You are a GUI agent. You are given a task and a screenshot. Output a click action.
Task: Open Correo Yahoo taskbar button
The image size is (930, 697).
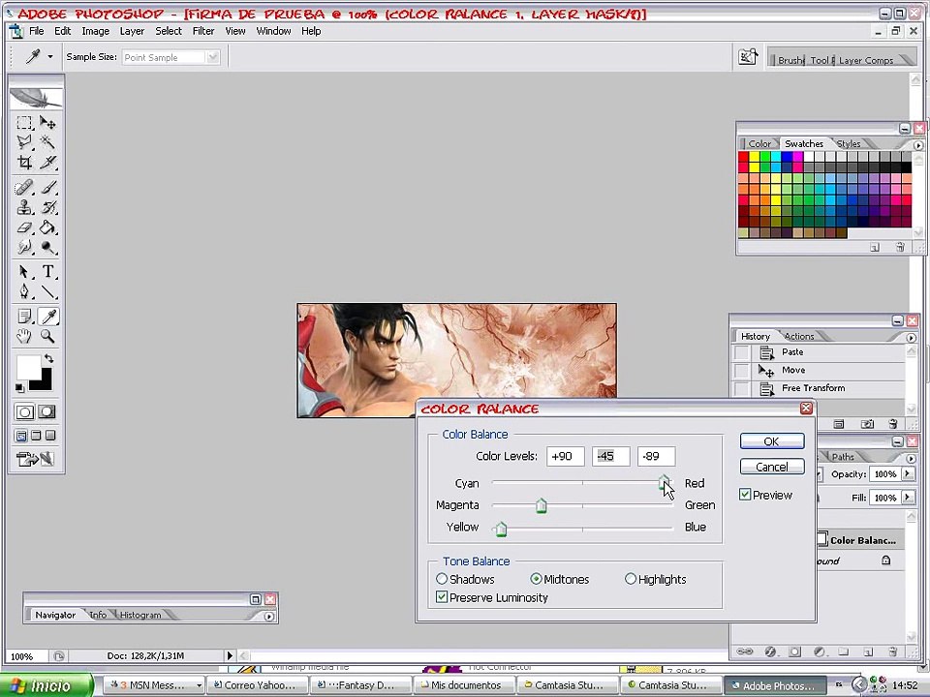pos(258,685)
